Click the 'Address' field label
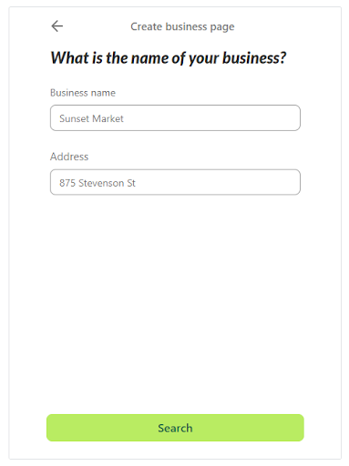This screenshot has width=349, height=466. pos(69,157)
